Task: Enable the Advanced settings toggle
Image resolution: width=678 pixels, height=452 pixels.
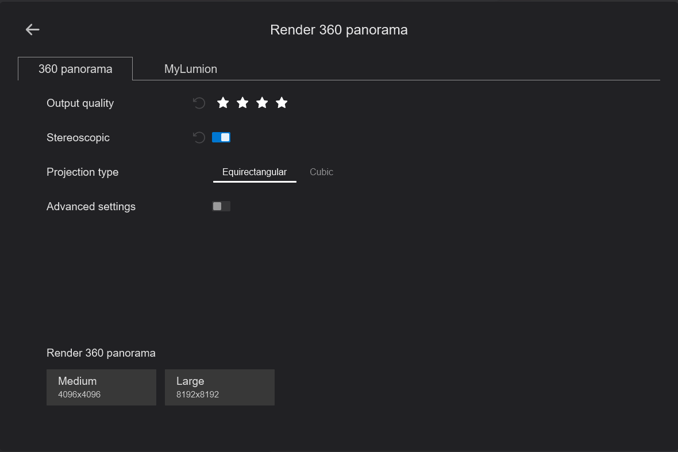Action: point(221,206)
